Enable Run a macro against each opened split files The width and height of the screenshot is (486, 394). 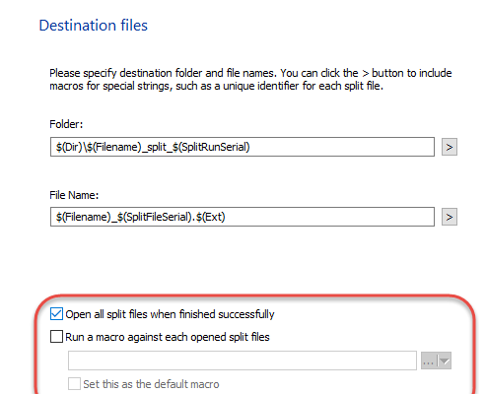tap(56, 337)
